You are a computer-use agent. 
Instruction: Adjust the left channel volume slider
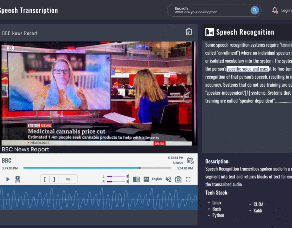116,176
